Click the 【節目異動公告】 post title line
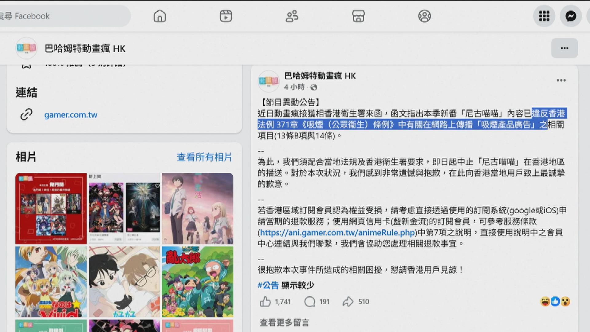The height and width of the screenshot is (332, 590). pos(290,102)
